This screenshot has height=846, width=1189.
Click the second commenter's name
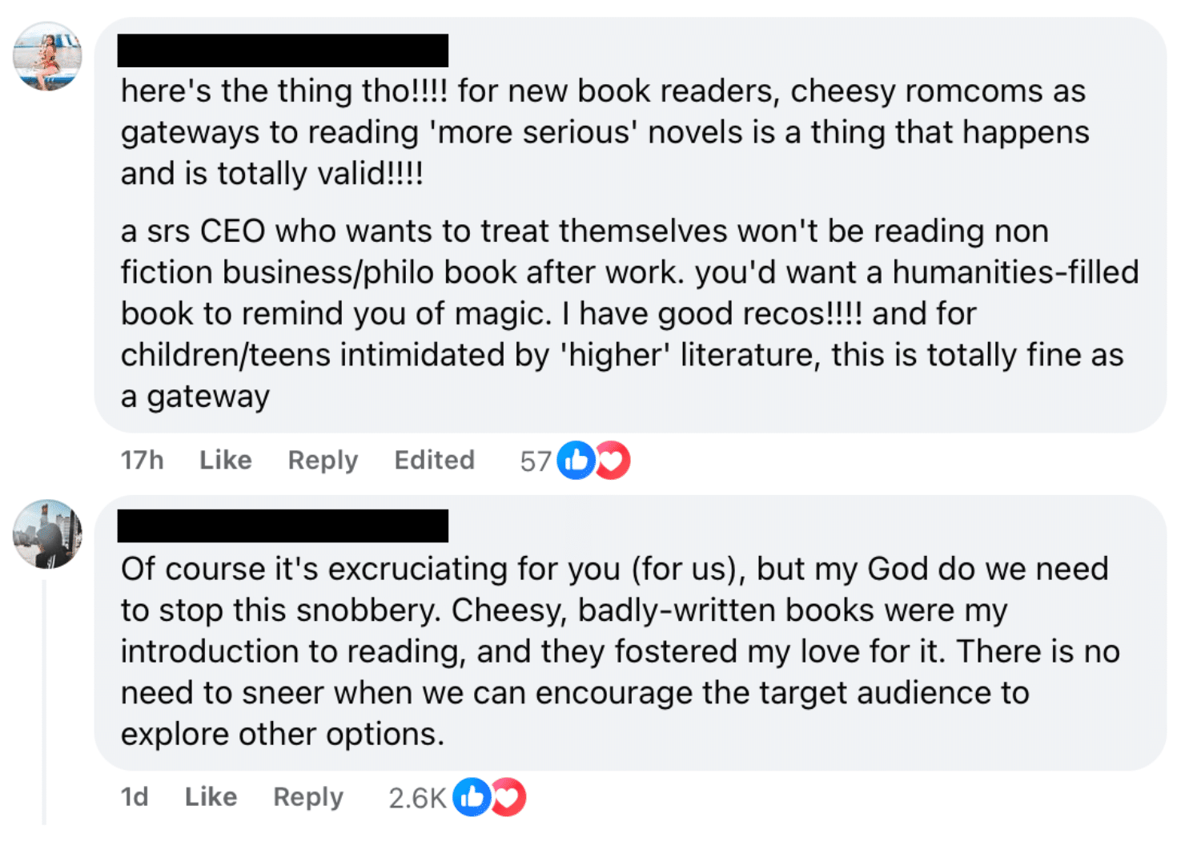point(284,526)
